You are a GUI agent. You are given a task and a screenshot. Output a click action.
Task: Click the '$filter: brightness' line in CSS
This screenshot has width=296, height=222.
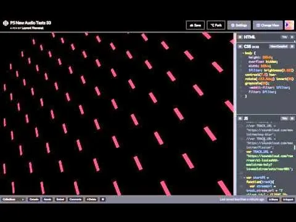(271, 70)
